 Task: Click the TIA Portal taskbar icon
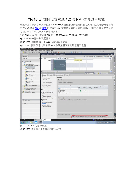point(40,122)
